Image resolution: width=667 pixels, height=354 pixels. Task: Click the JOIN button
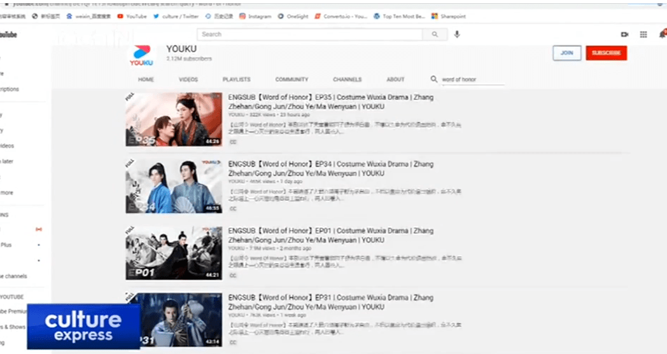click(x=566, y=53)
